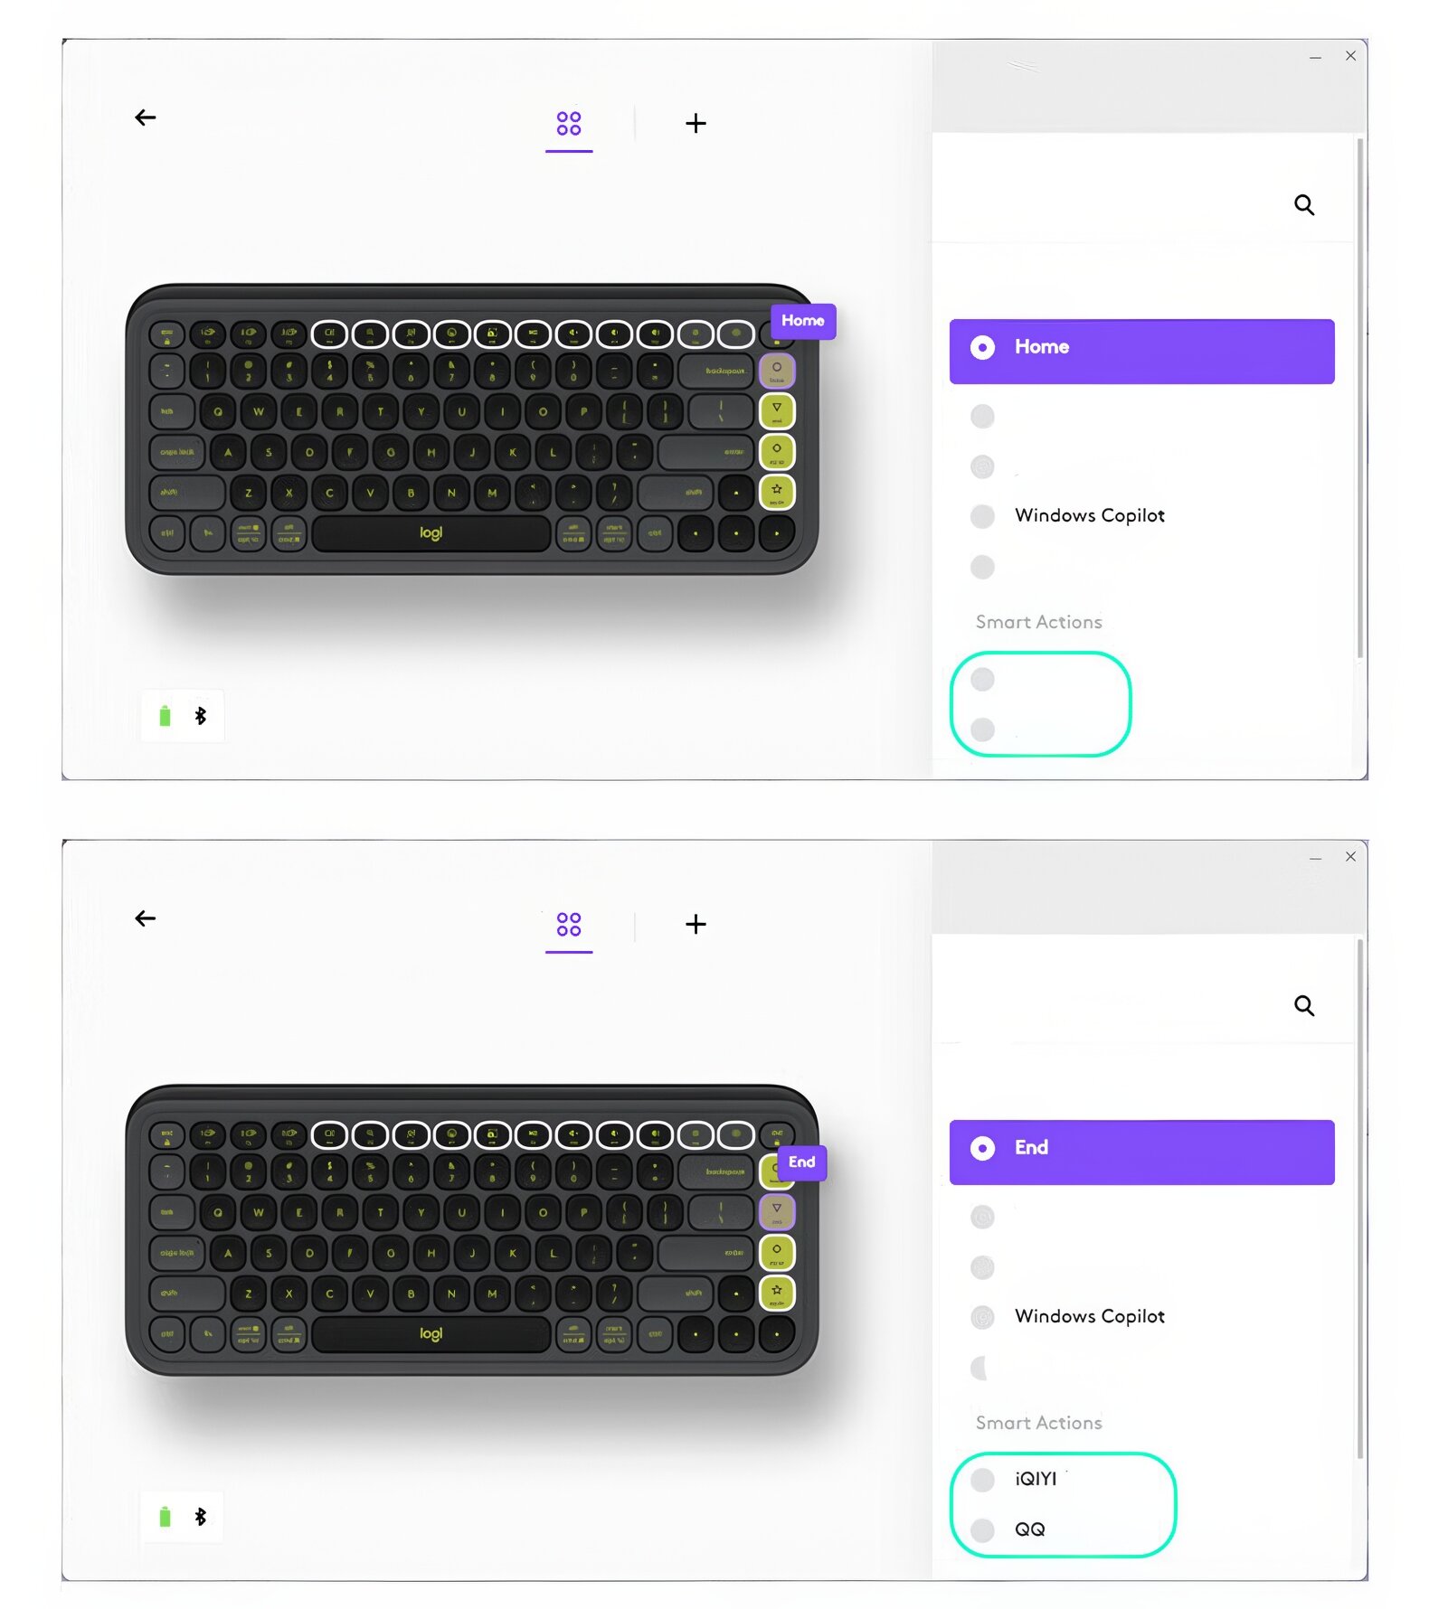Click the scrollbar in bottom right panel
The image size is (1429, 1609).
tap(1359, 1199)
